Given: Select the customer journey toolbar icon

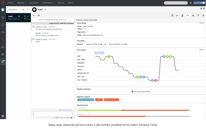Looking at the screenshot, I should (188, 15).
